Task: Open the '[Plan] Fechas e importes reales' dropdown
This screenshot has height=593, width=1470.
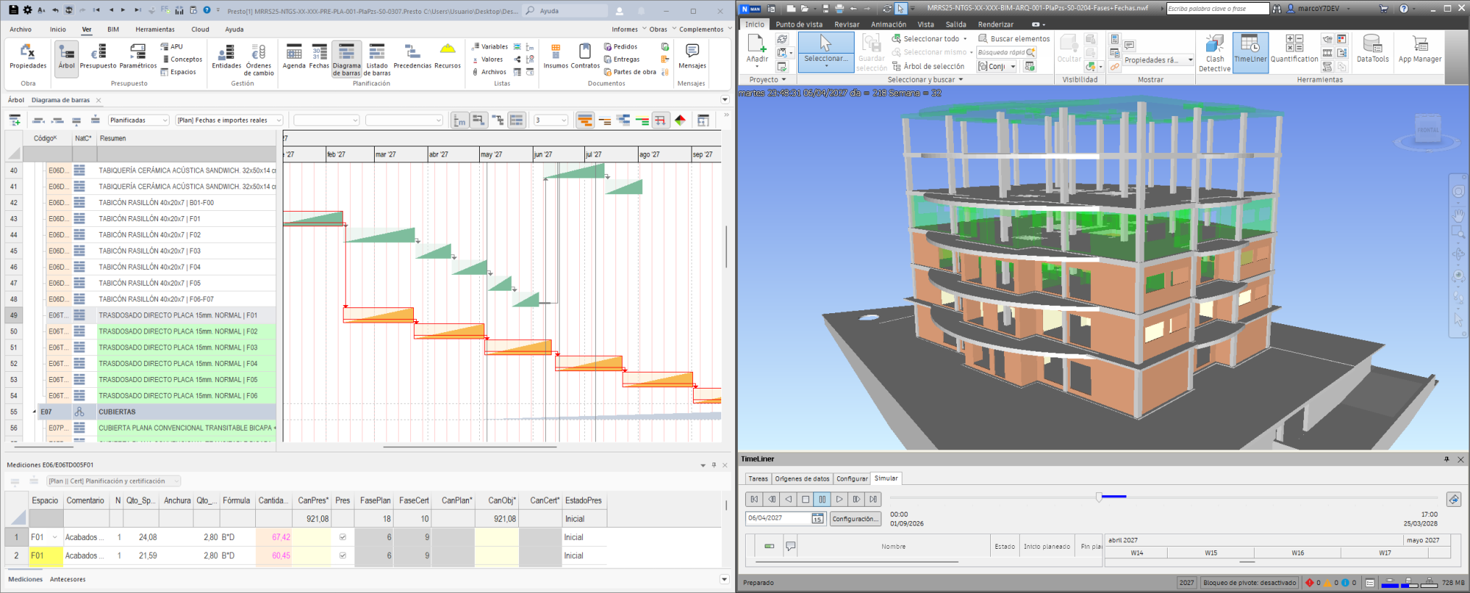Action: [x=229, y=120]
